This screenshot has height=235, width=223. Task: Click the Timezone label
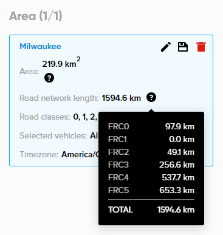click(39, 154)
